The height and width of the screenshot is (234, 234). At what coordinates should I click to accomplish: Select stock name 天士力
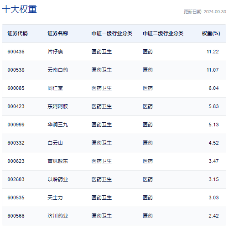[x=55, y=198]
